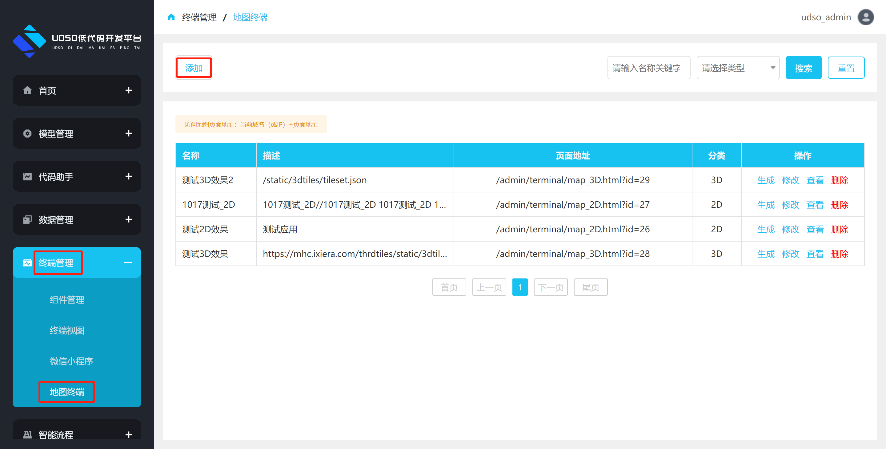Click the 添加 add button

(194, 68)
